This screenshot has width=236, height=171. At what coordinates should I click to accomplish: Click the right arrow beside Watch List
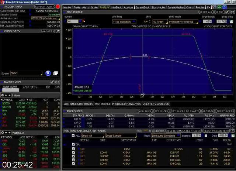10,133
